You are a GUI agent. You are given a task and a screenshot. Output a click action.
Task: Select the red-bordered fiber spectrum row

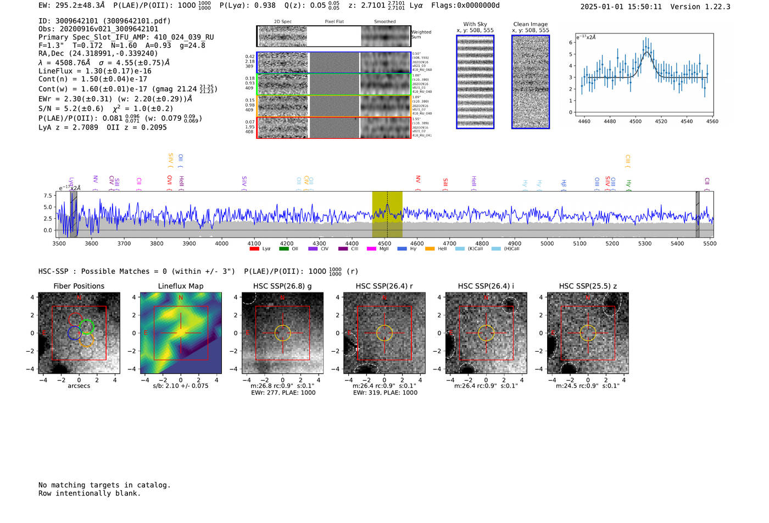point(333,127)
